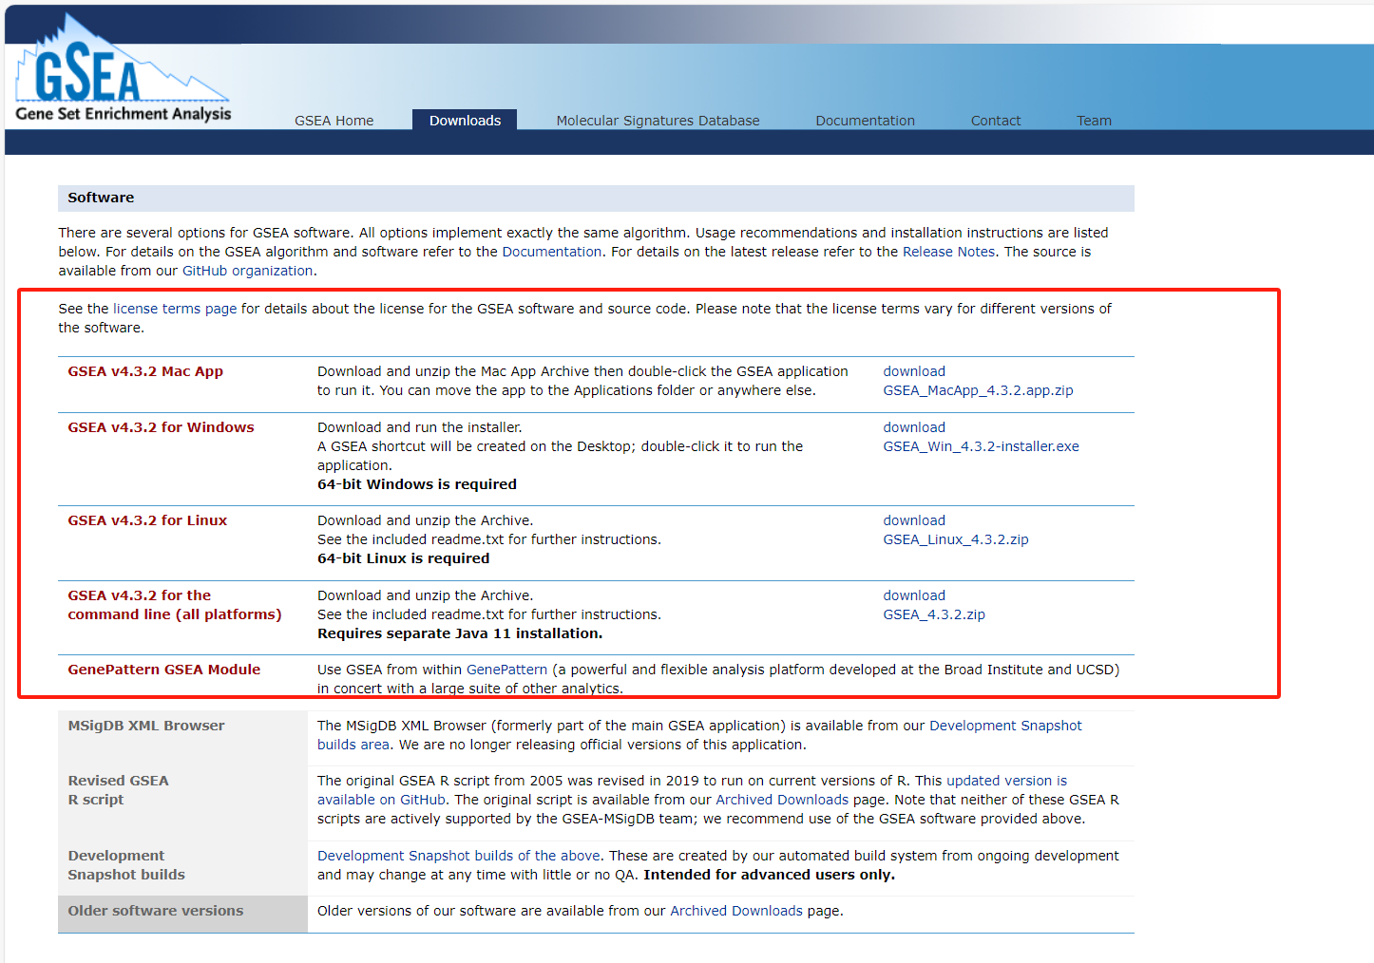Image resolution: width=1374 pixels, height=963 pixels.
Task: Open the Release Notes link
Action: [949, 252]
